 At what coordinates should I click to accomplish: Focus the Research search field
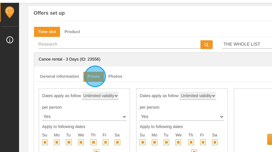click(119, 44)
